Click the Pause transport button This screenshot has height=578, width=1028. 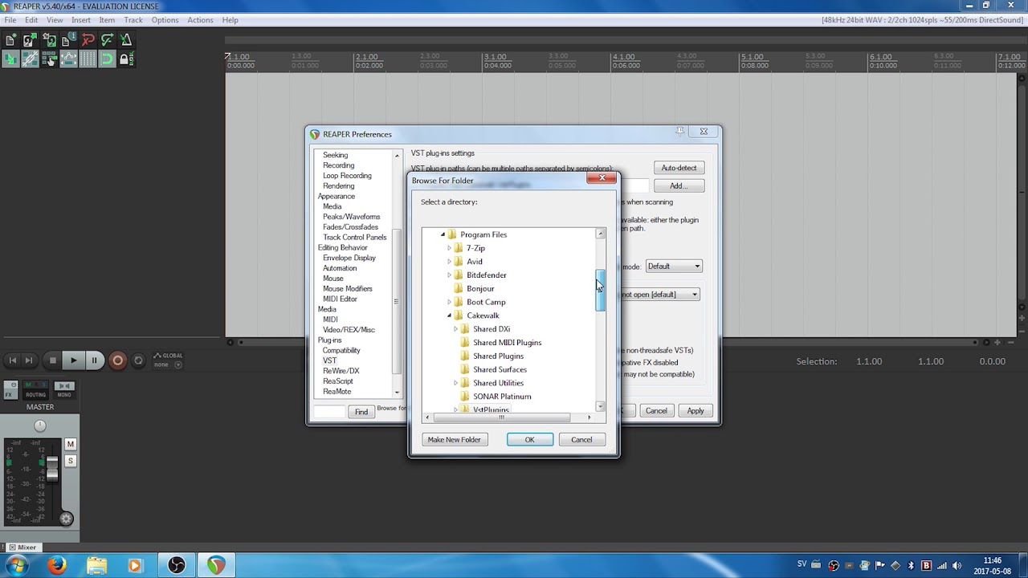click(94, 360)
